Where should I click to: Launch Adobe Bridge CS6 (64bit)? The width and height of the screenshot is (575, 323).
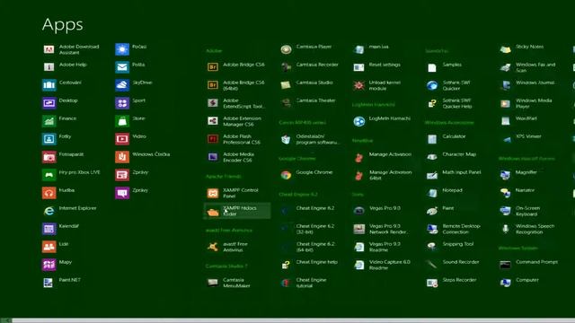pyautogui.click(x=235, y=85)
